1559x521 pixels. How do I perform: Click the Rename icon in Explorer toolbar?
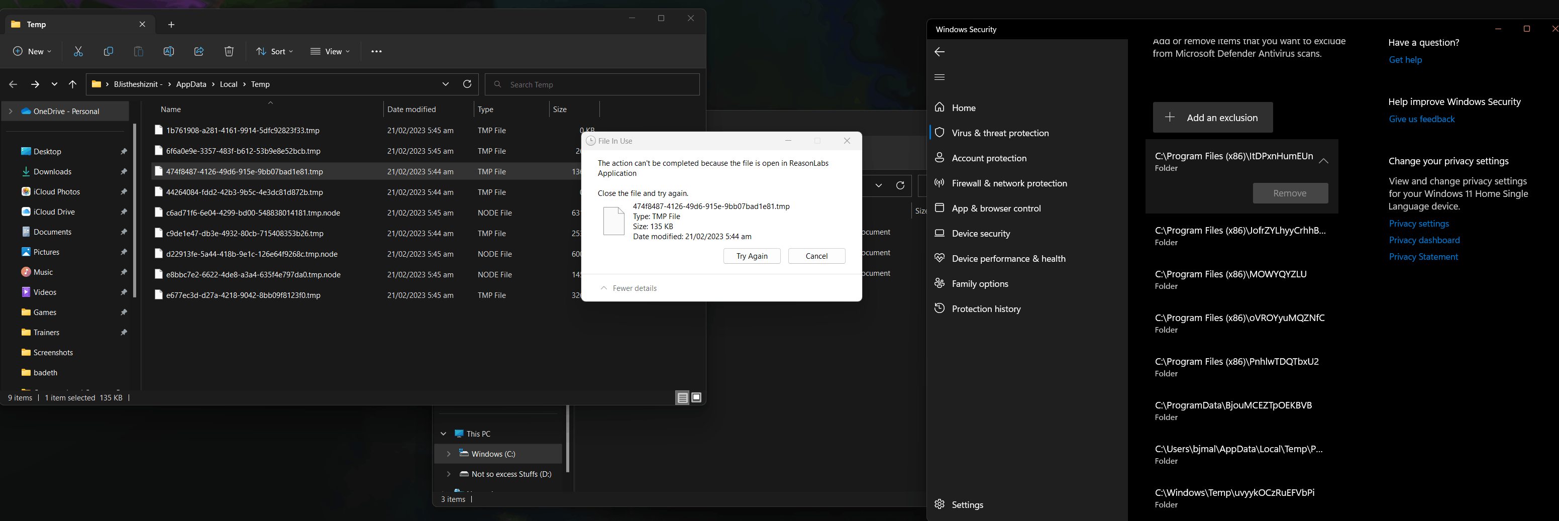pyautogui.click(x=169, y=51)
